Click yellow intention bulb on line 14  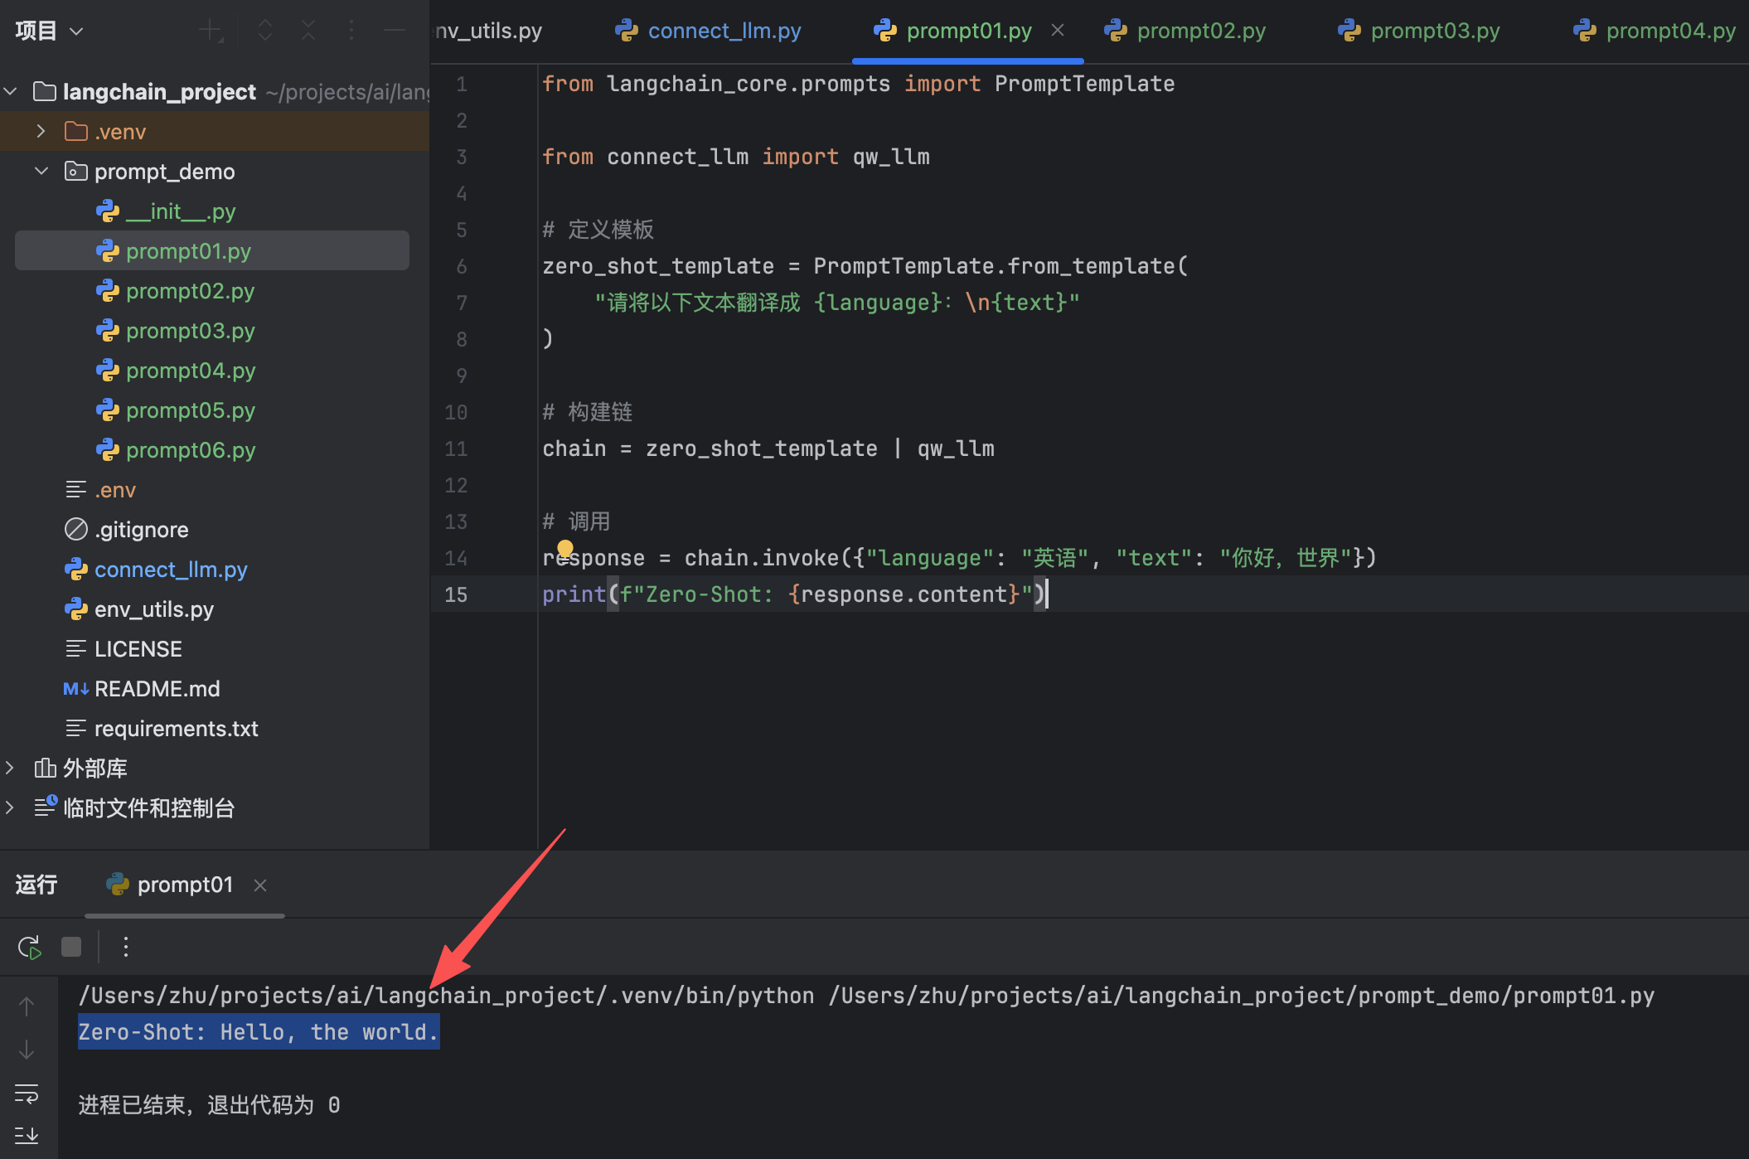[x=565, y=548]
